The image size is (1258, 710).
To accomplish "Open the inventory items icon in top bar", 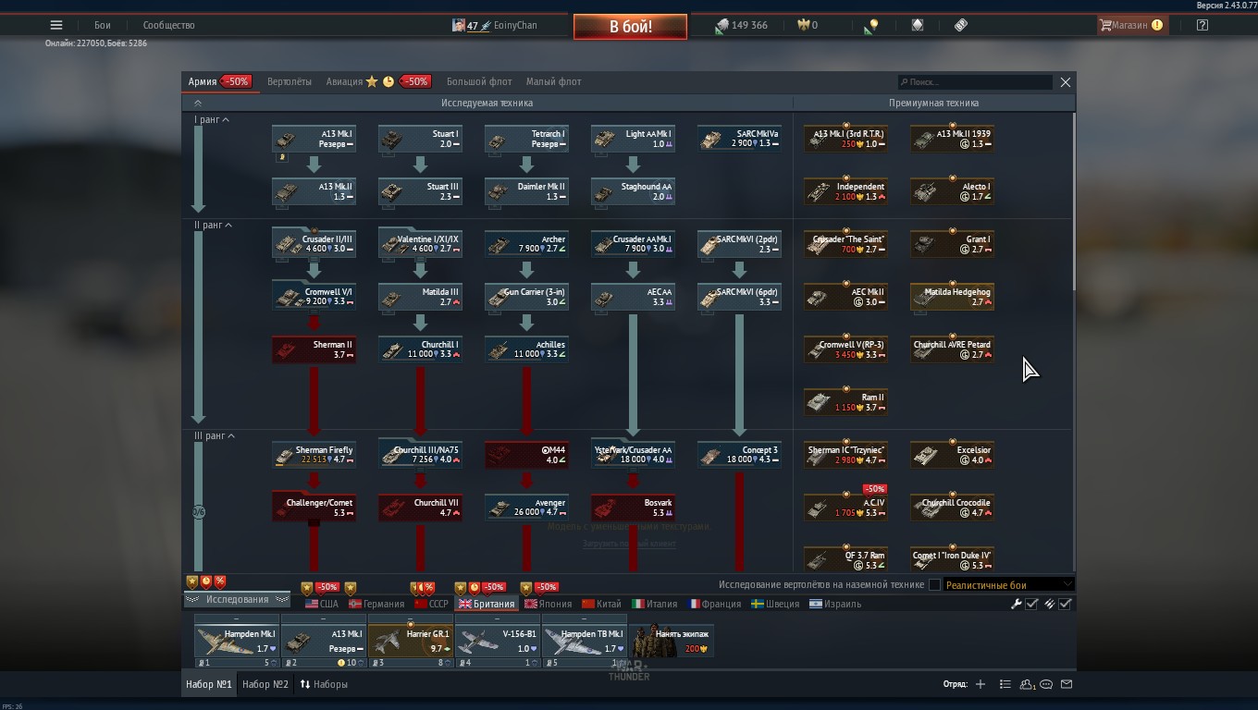I will (x=961, y=25).
